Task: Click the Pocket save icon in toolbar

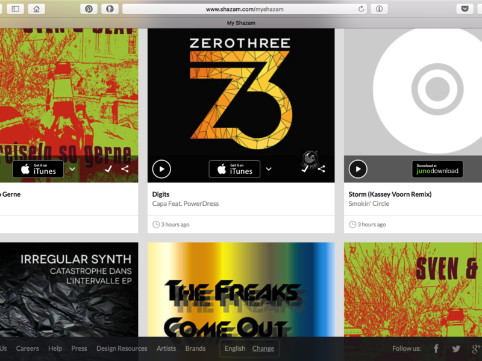Action: coord(465,9)
